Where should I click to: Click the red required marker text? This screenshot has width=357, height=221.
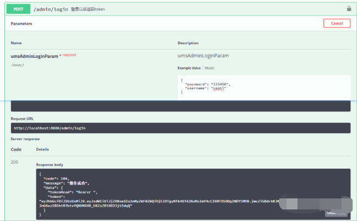tap(68, 55)
